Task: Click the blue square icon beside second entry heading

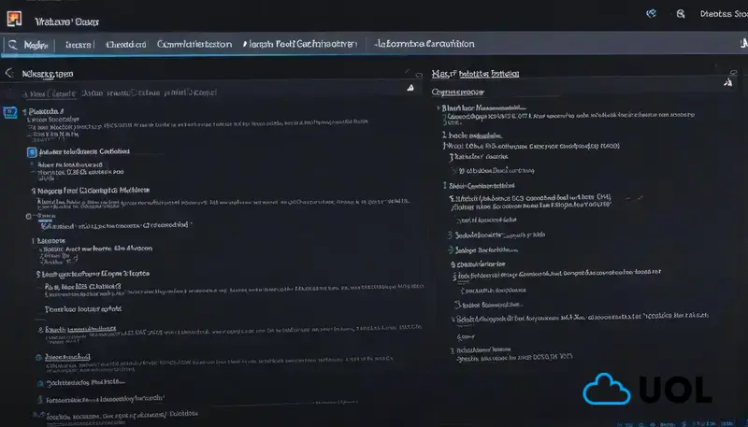Action: [32, 152]
